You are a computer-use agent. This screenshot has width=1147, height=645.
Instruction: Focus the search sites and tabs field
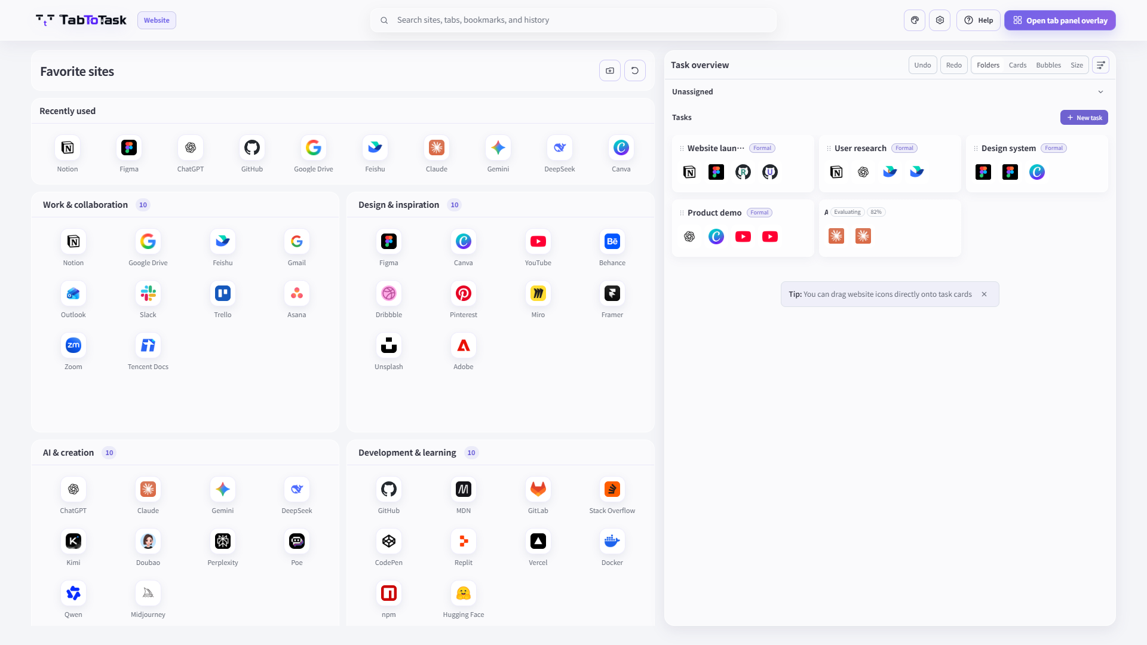pyautogui.click(x=573, y=20)
